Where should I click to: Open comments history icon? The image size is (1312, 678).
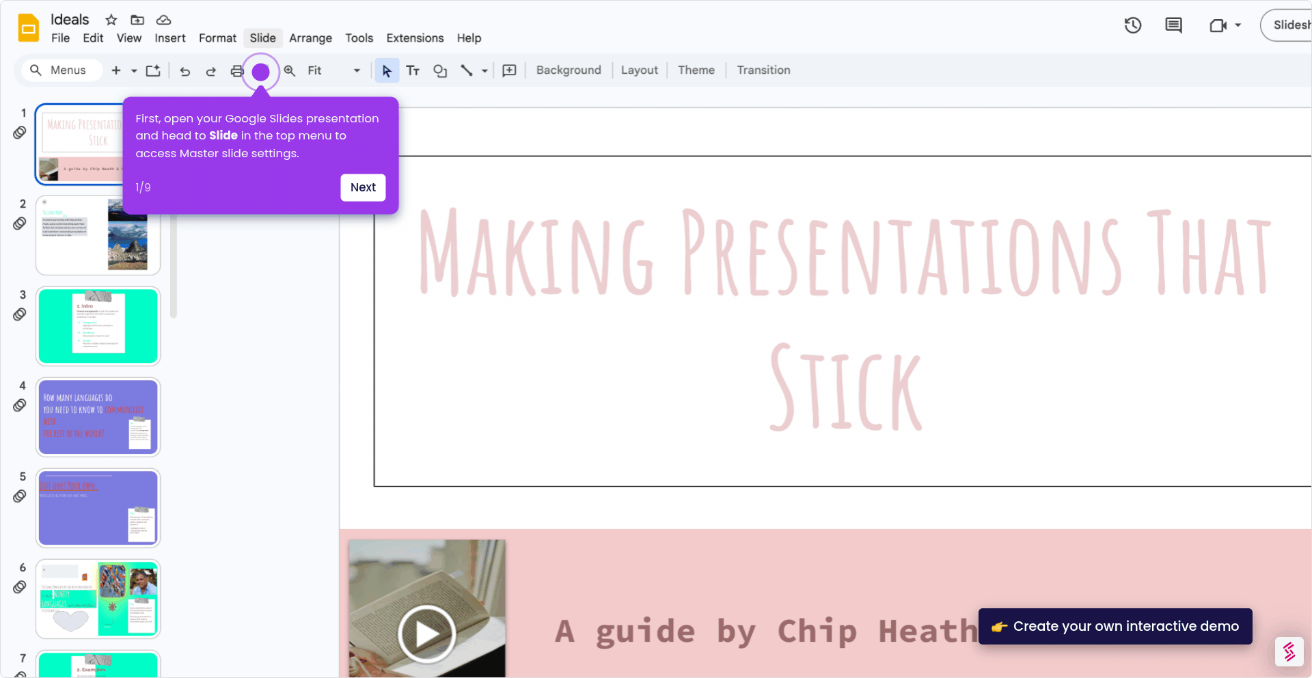coord(1173,25)
